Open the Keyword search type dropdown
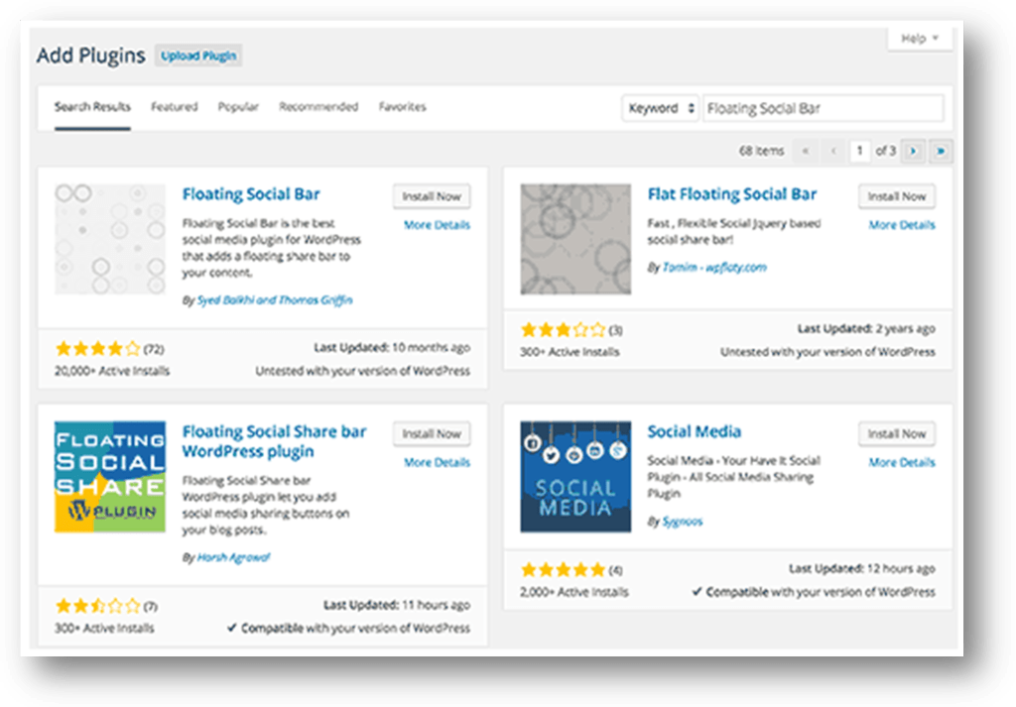The image size is (1016, 707). point(661,108)
